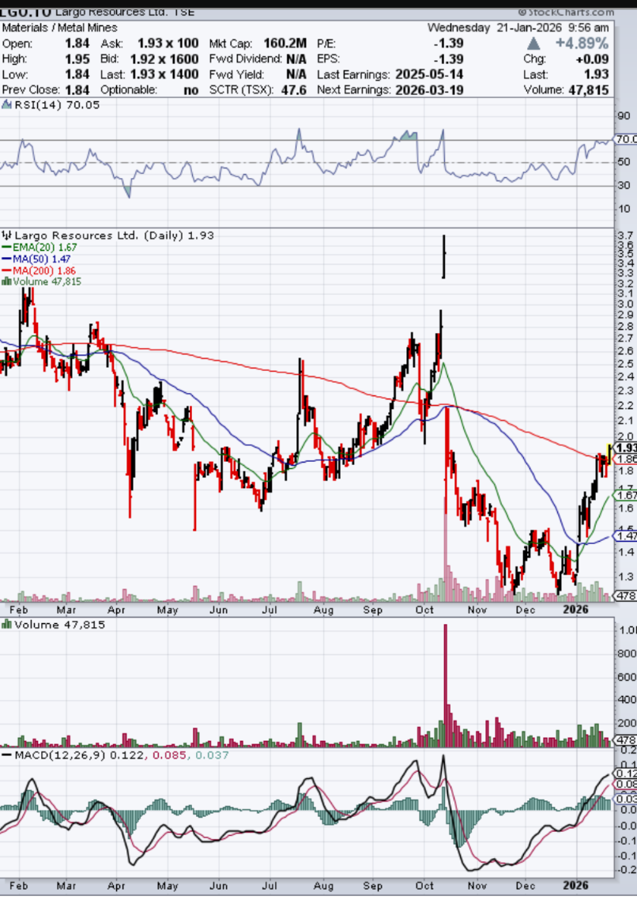Click the MACD histogram value 0.037

click(212, 754)
